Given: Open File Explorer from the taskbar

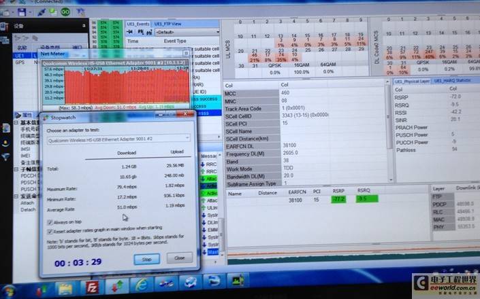Looking at the screenshot, I should [65, 288].
